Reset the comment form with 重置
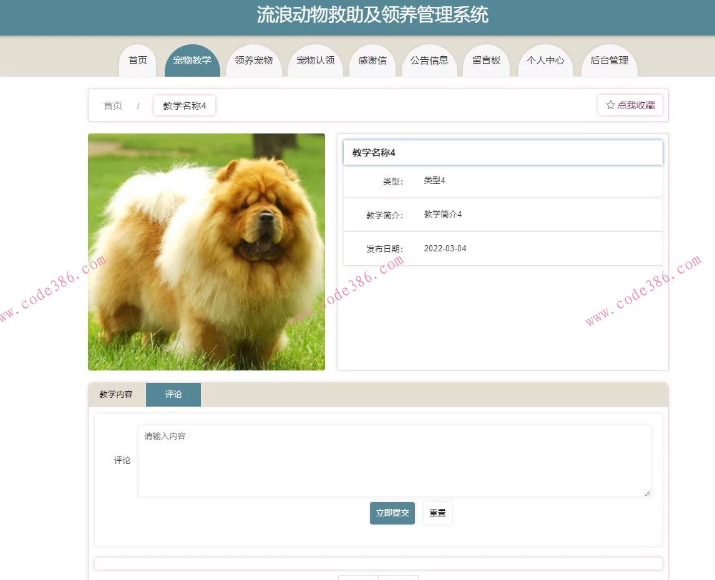Screen dimensions: 715x580 tap(437, 513)
